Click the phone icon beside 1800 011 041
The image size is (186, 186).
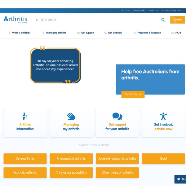point(38,20)
